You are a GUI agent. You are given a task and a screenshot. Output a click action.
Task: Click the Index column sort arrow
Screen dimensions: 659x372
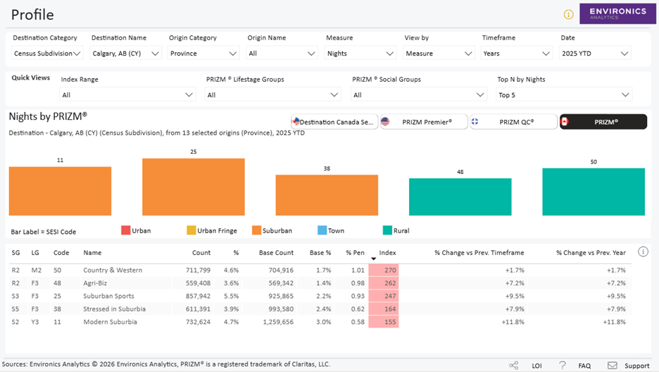[374, 259]
